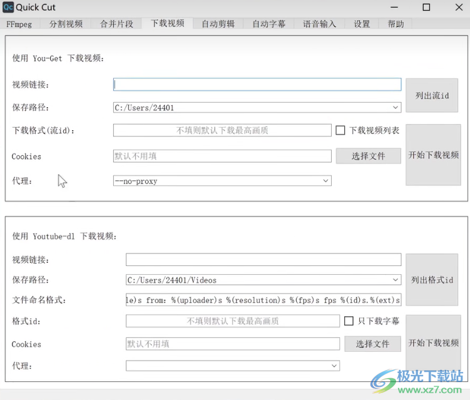Open the 帮助 tab
Image resolution: width=470 pixels, height=400 pixels.
(x=396, y=24)
